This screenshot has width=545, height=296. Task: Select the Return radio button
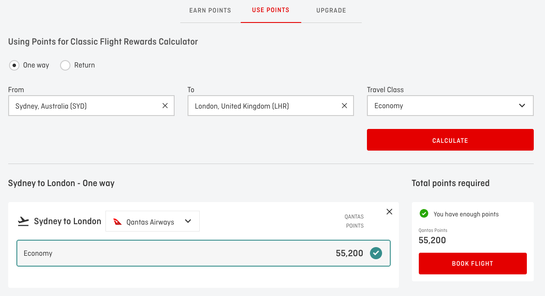[65, 65]
